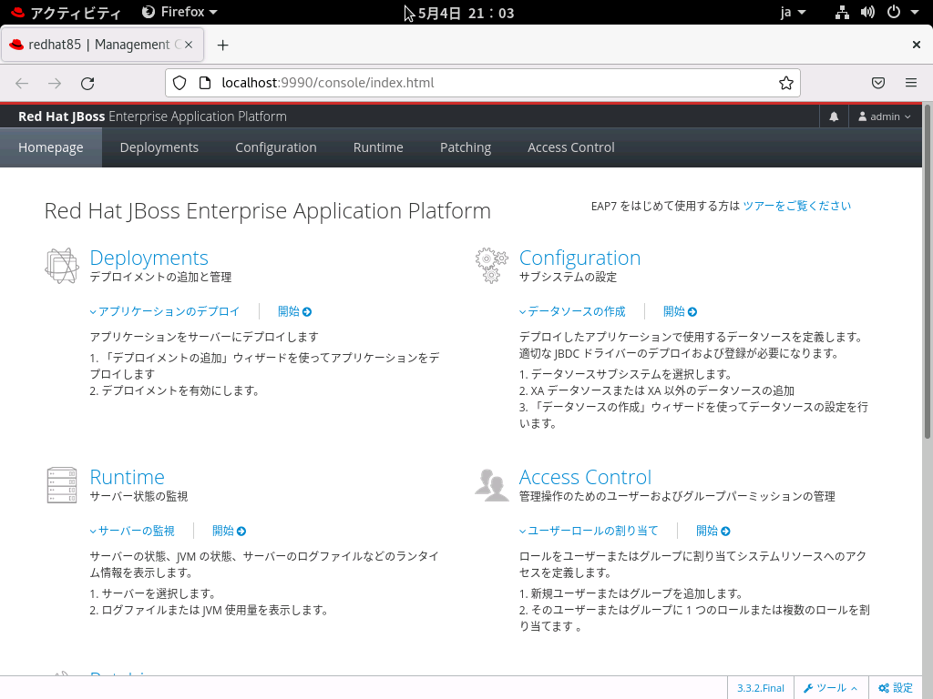Click the ツアーをご覧ください tour link
Image resolution: width=933 pixels, height=699 pixels.
pyautogui.click(x=796, y=206)
